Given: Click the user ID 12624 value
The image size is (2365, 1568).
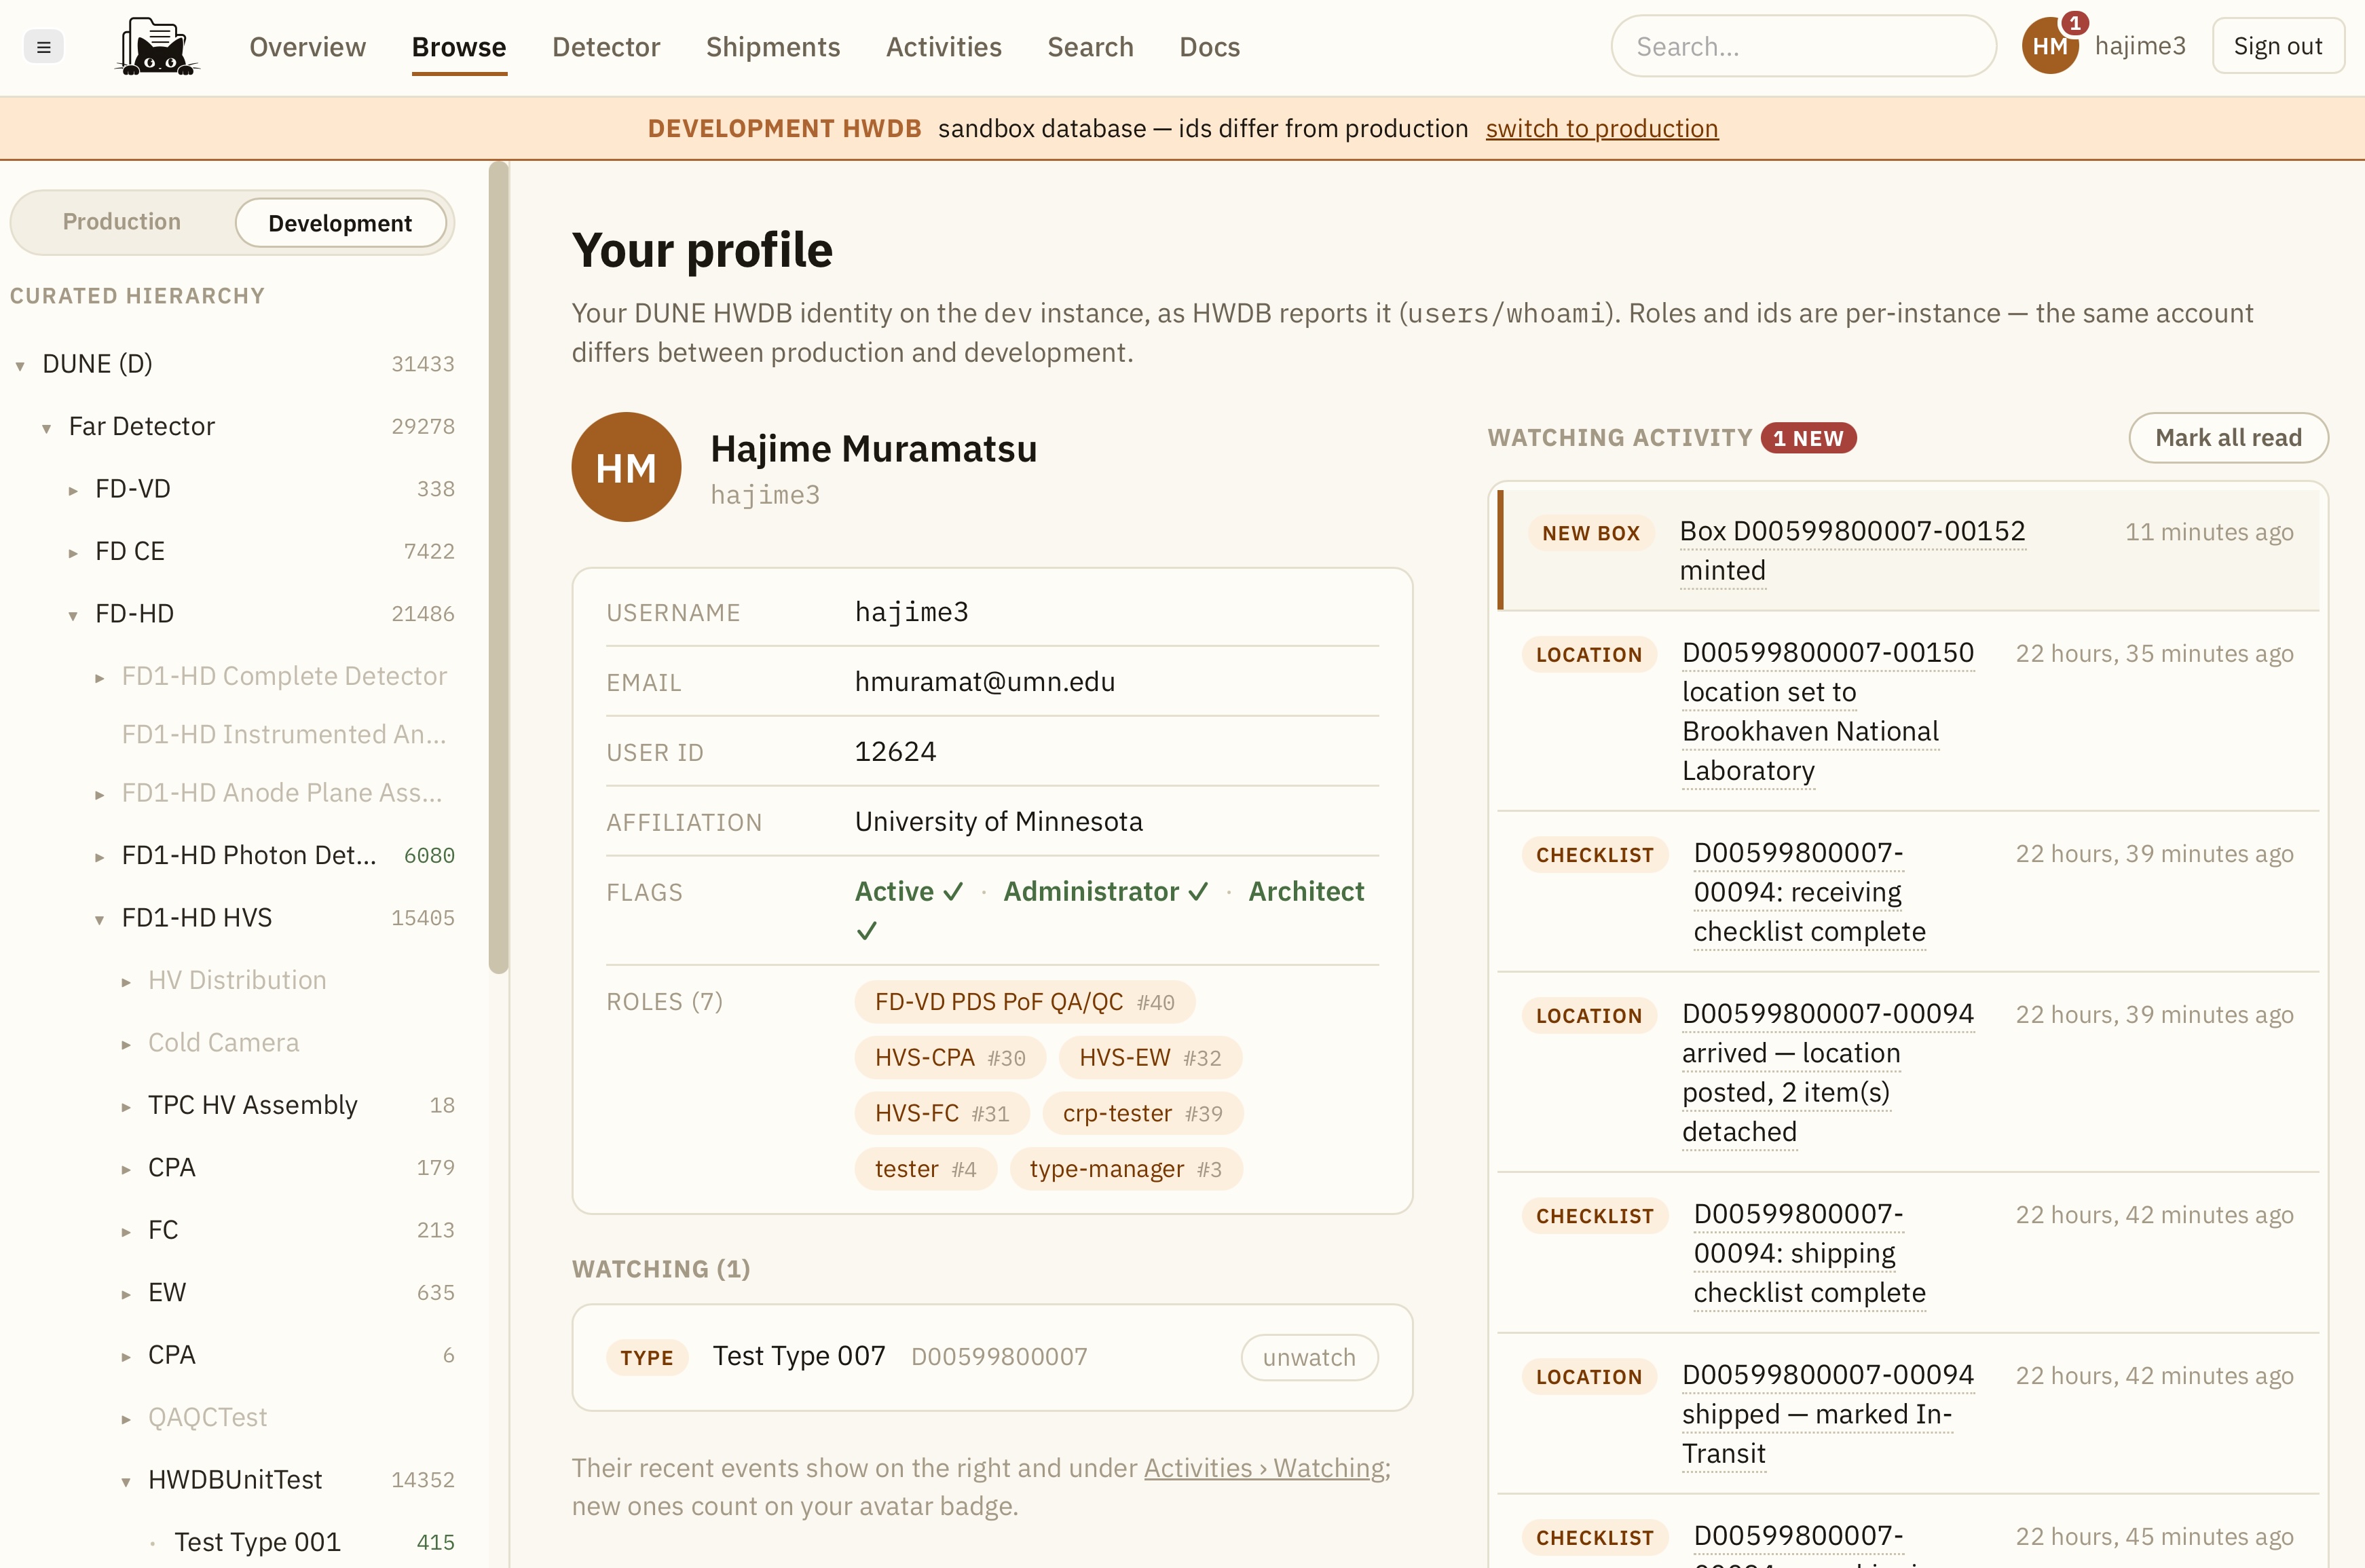Looking at the screenshot, I should pyautogui.click(x=895, y=751).
